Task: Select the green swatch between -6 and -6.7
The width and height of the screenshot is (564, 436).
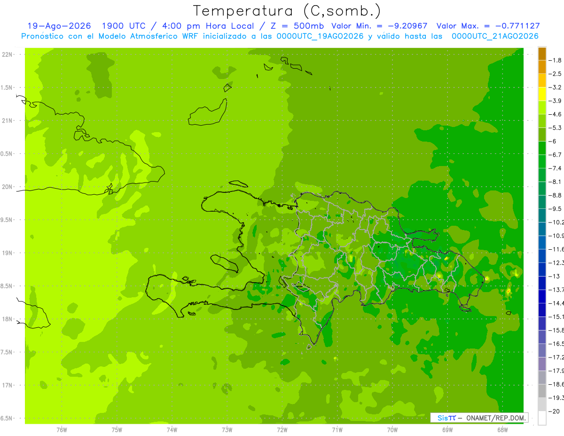Action: click(x=542, y=148)
